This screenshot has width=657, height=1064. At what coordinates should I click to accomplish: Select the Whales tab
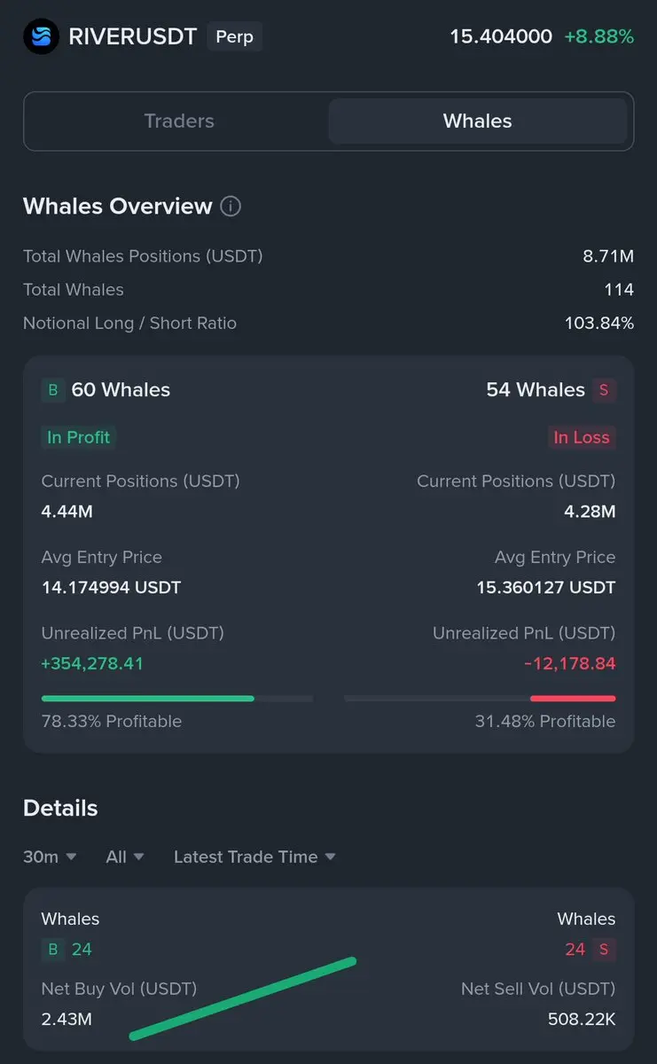tap(477, 121)
